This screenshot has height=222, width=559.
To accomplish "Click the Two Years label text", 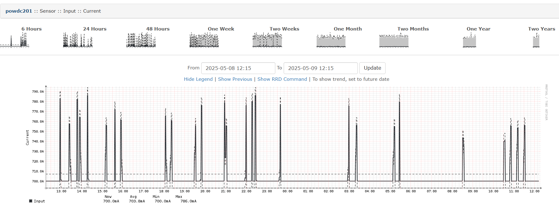I will click(x=541, y=29).
